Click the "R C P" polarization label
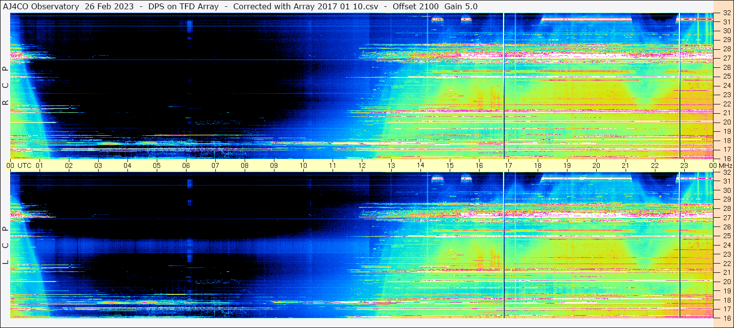This screenshot has height=328, width=734. 5,86
